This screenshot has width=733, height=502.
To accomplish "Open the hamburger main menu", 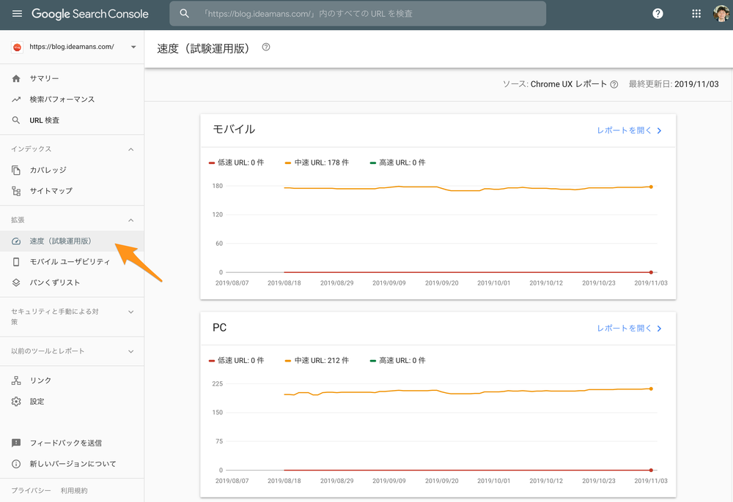I will tap(17, 13).
